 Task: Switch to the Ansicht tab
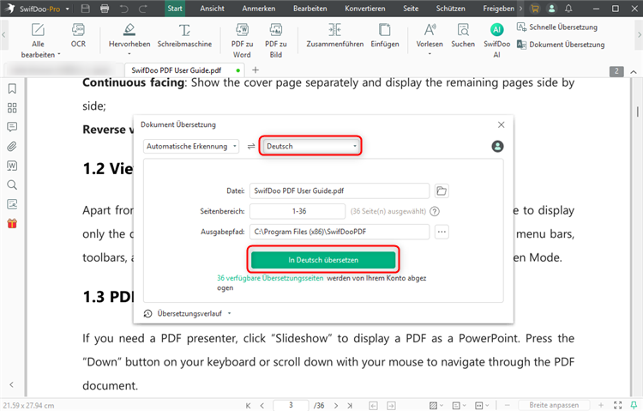click(x=212, y=9)
